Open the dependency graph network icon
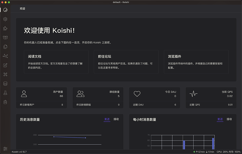Viewport: 242px width, 154px height. coord(5,56)
